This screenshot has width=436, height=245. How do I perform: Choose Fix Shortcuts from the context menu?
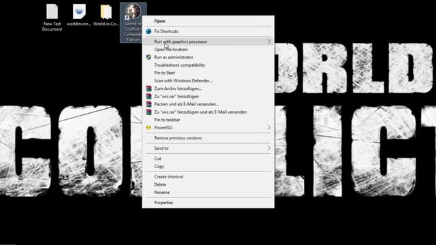pyautogui.click(x=208, y=31)
